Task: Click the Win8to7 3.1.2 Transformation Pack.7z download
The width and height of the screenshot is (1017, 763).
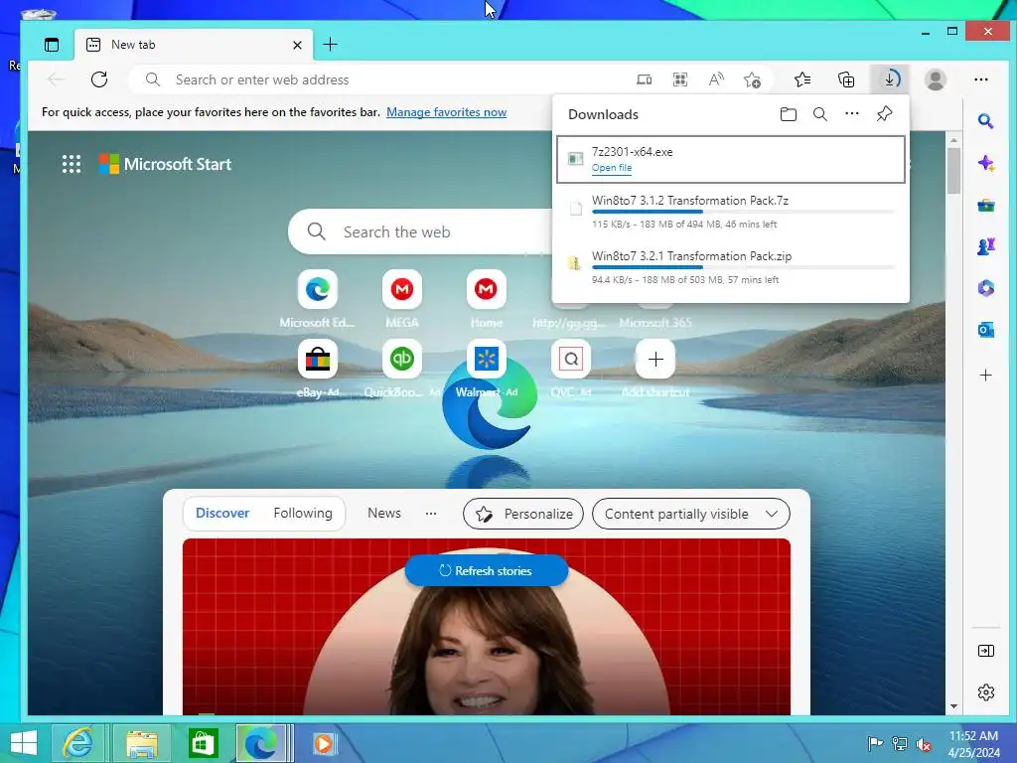Action: pyautogui.click(x=730, y=212)
